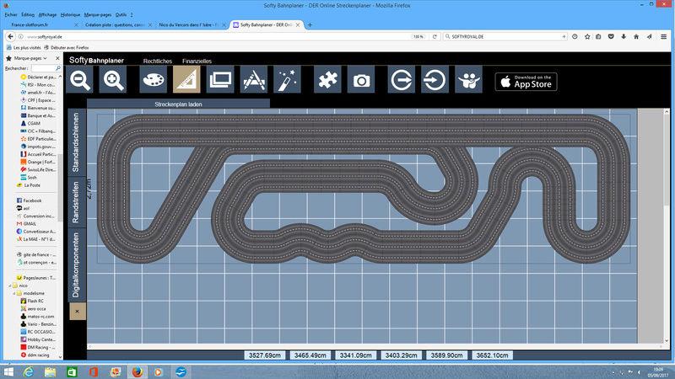Click the zoom in magnifier icon
The height and width of the screenshot is (379, 675).
[113, 81]
